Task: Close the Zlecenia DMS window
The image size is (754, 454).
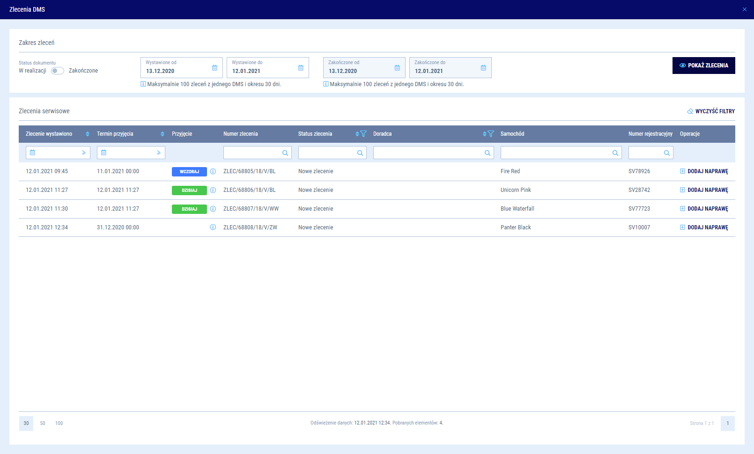Action: pyautogui.click(x=745, y=9)
